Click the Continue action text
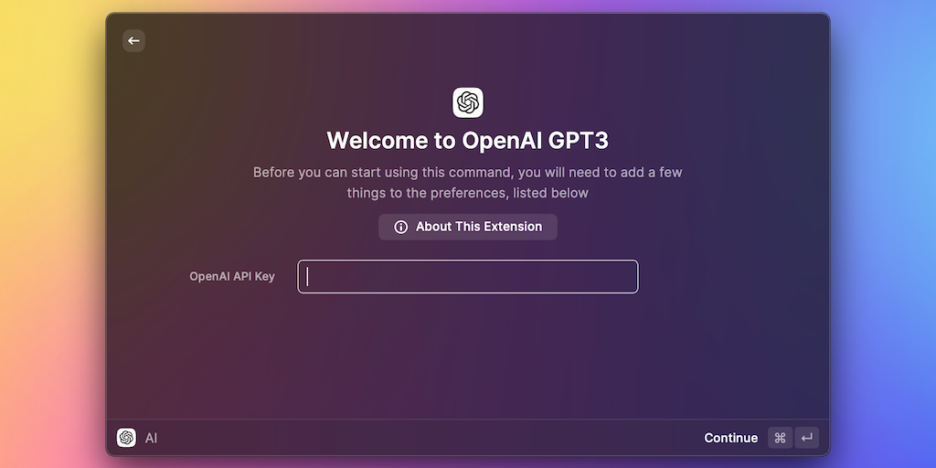This screenshot has height=468, width=936. point(730,438)
